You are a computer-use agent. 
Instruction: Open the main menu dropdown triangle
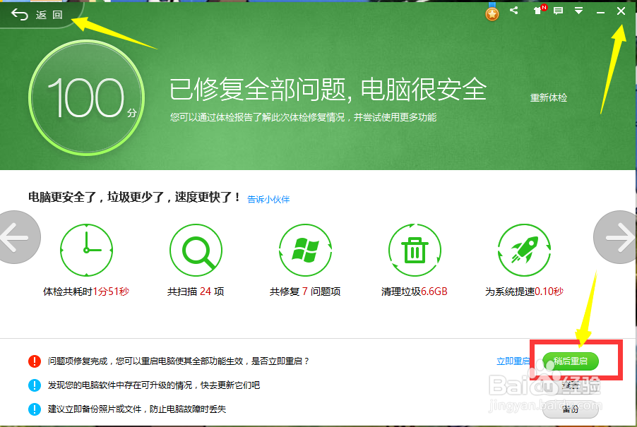(579, 11)
